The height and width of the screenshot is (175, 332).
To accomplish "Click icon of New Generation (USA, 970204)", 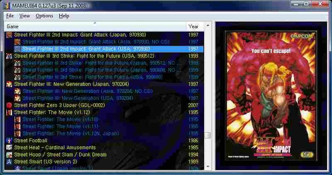I will [17, 98].
